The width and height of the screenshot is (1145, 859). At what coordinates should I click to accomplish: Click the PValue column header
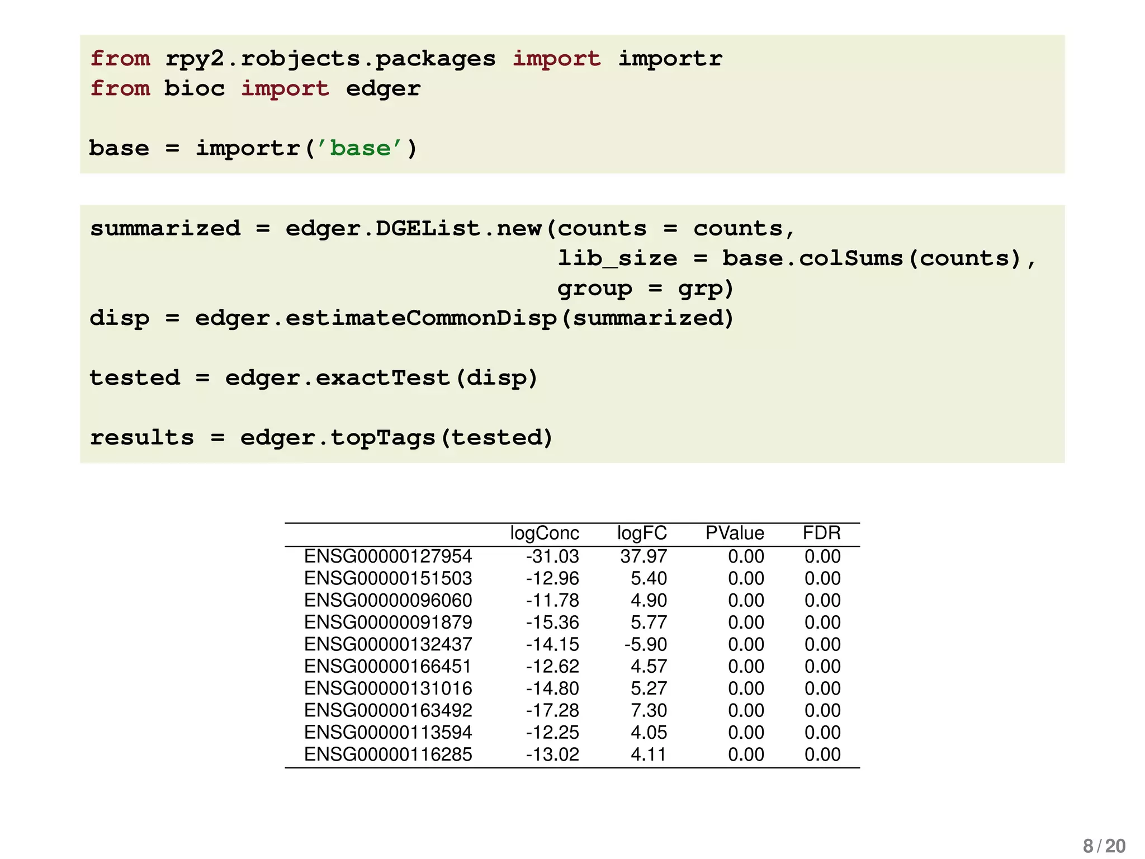click(x=735, y=533)
